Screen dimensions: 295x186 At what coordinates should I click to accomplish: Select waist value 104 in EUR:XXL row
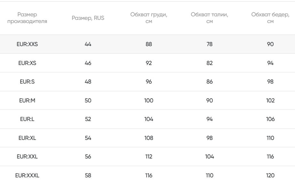coord(210,157)
